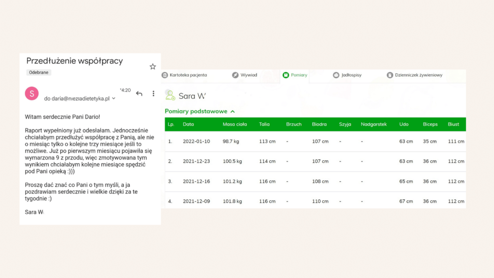Click the Odebrane inbox label

pos(39,72)
